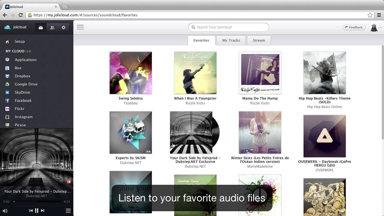Switch to the My Tracks tab
This screenshot has width=384, height=216.
click(x=231, y=40)
